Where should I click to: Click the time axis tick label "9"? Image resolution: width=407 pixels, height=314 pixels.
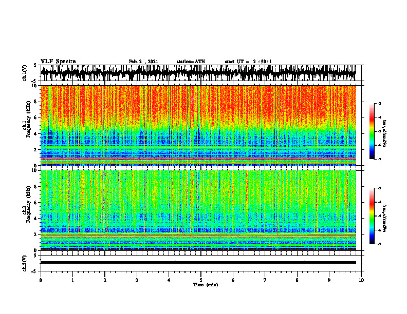(329, 280)
